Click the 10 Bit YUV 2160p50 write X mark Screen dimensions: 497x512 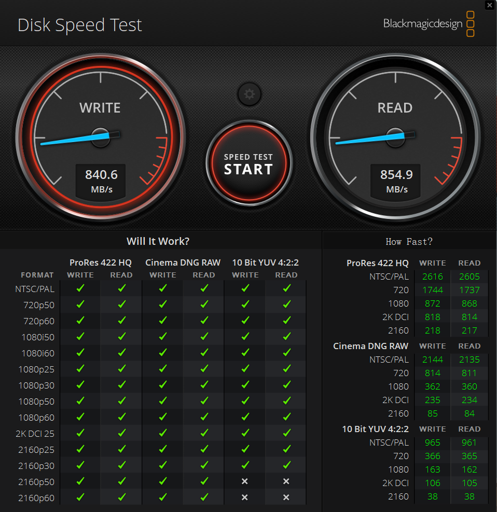[x=245, y=481]
